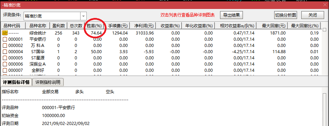Sort by the 盈利数 column header
Viewport: 329px width, 126px height.
pos(59,26)
